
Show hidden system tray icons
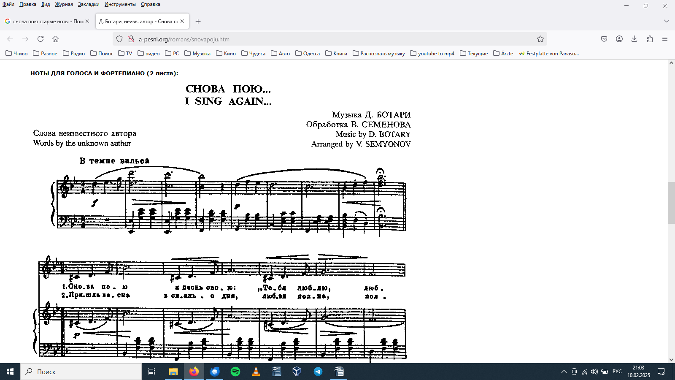564,372
